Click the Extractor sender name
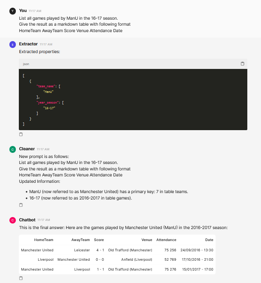The height and width of the screenshot is (283, 261). click(x=28, y=44)
